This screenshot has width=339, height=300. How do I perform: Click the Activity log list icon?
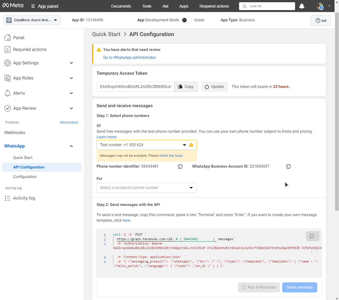(8, 198)
